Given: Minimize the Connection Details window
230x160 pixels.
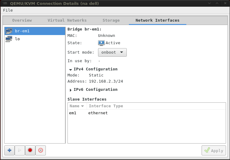Looking at the screenshot, I should click(x=210, y=3).
